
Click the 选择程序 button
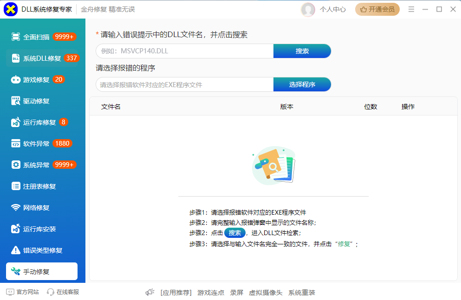(302, 84)
